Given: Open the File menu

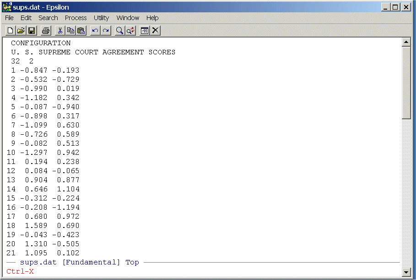Looking at the screenshot, I should click(9, 18).
